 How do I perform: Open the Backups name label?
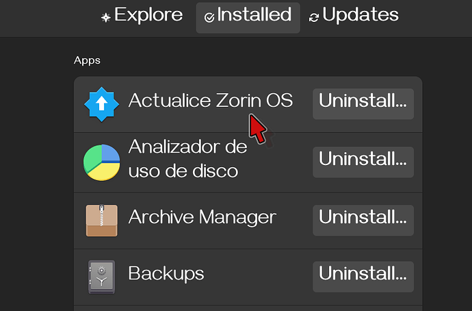pyautogui.click(x=166, y=274)
